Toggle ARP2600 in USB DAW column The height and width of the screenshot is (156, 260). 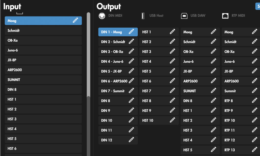[200, 81]
